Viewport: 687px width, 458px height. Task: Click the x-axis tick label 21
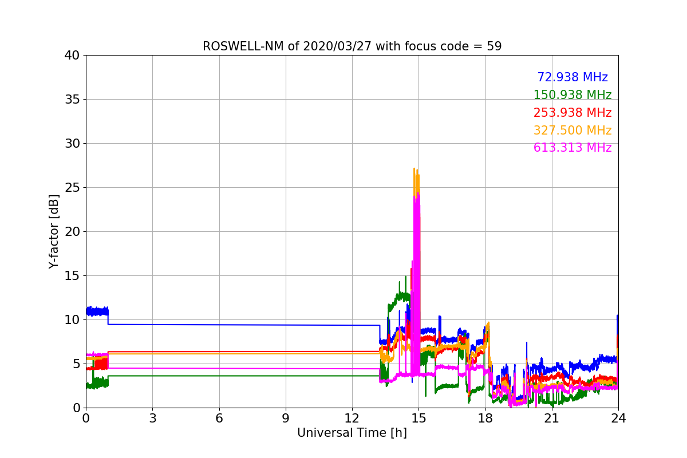pos(552,418)
